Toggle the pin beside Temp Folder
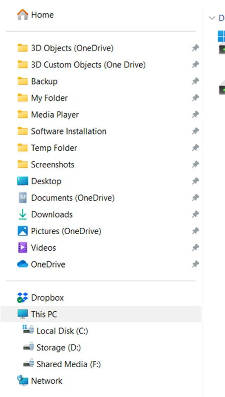The width and height of the screenshot is (225, 397). (x=195, y=147)
